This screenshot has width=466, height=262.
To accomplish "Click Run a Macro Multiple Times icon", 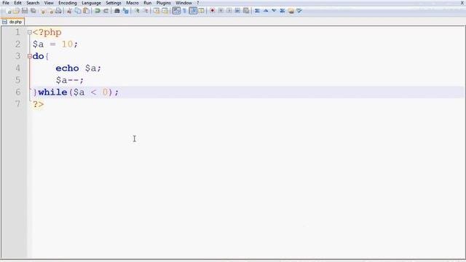I will click(x=237, y=11).
